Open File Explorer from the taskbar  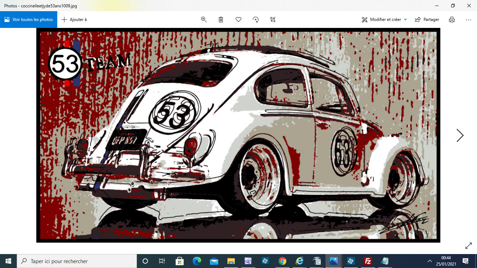coord(231,261)
